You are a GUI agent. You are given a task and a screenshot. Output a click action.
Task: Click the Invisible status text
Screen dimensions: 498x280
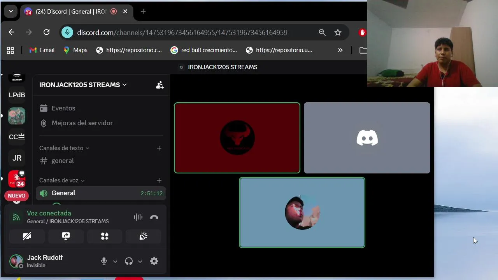tap(36, 266)
